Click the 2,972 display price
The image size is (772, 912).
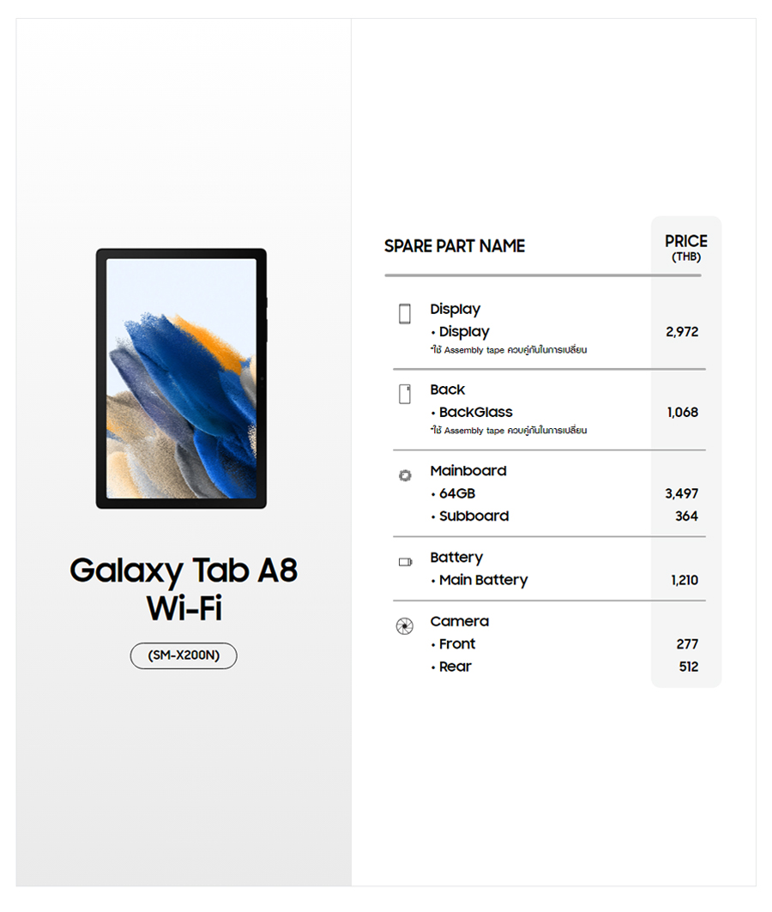(682, 332)
